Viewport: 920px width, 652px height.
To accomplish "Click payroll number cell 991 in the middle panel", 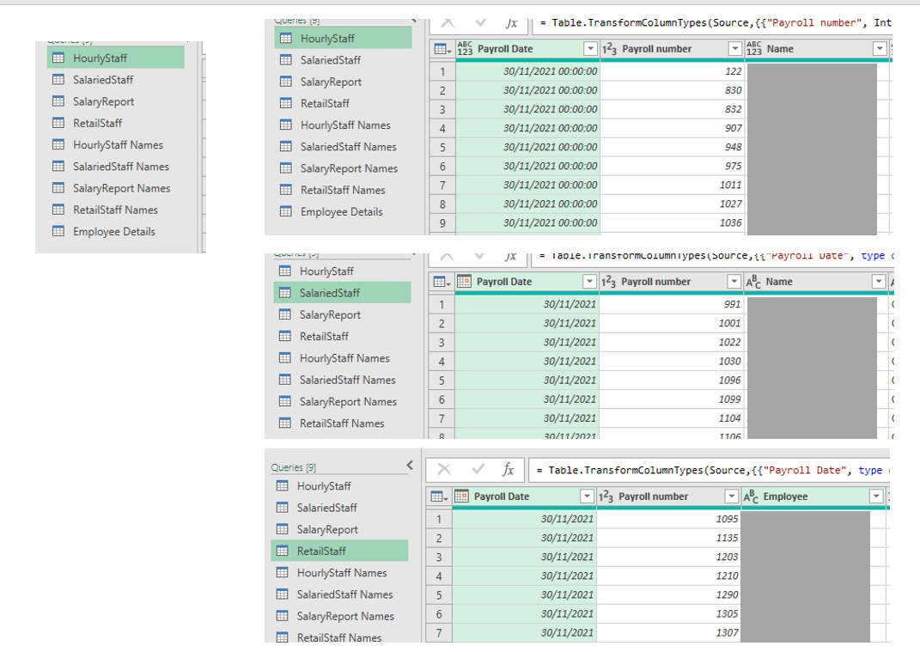I will (x=671, y=304).
